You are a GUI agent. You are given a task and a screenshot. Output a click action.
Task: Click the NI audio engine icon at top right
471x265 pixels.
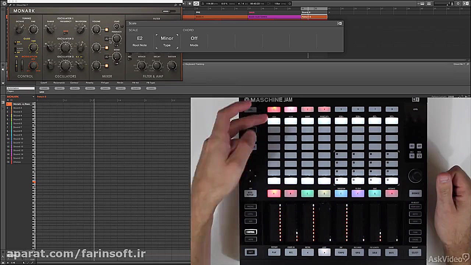point(458,4)
